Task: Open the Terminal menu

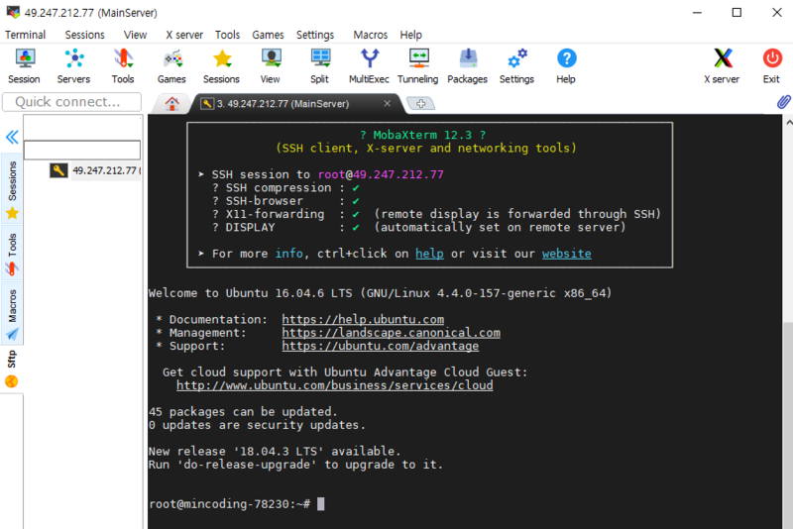Action: [x=26, y=35]
